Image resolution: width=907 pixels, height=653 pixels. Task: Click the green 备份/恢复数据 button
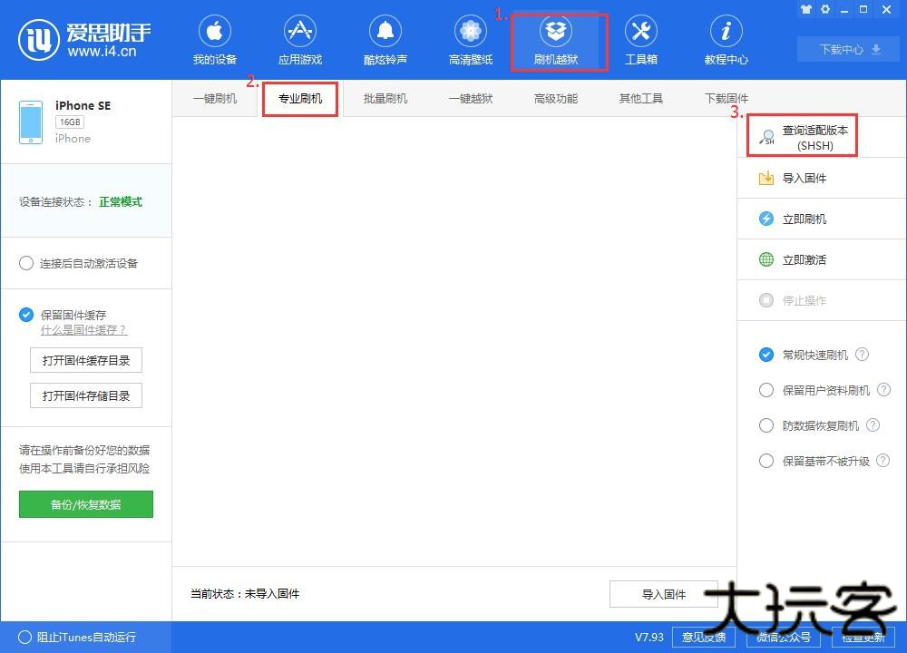(x=85, y=503)
